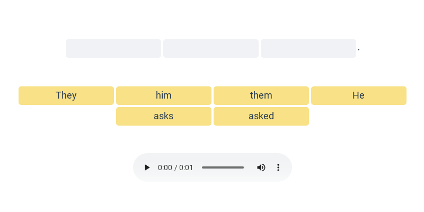The width and height of the screenshot is (424, 212).
Task: Click the first empty answer slot
Action: pyautogui.click(x=113, y=48)
